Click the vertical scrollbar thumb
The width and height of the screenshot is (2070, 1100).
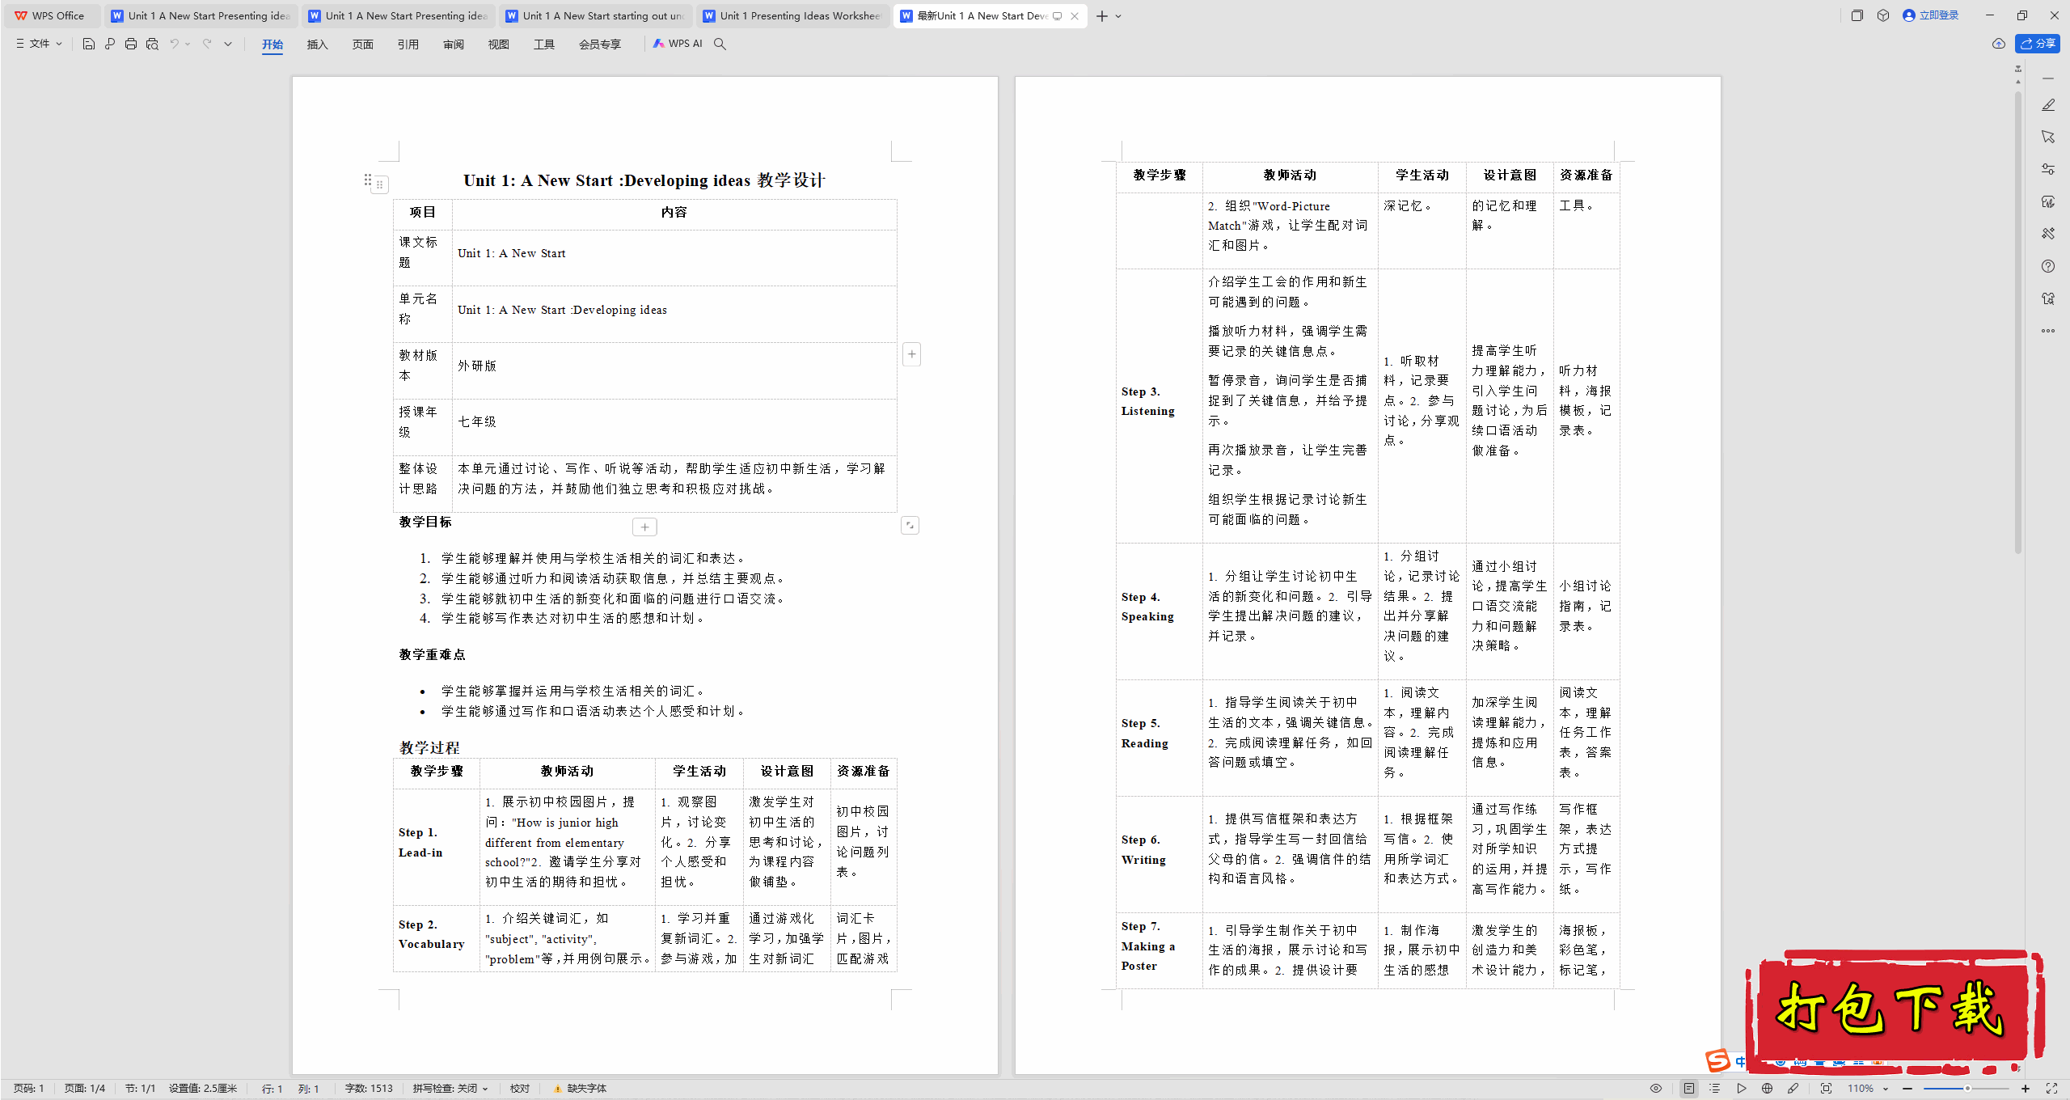[x=2018, y=324]
